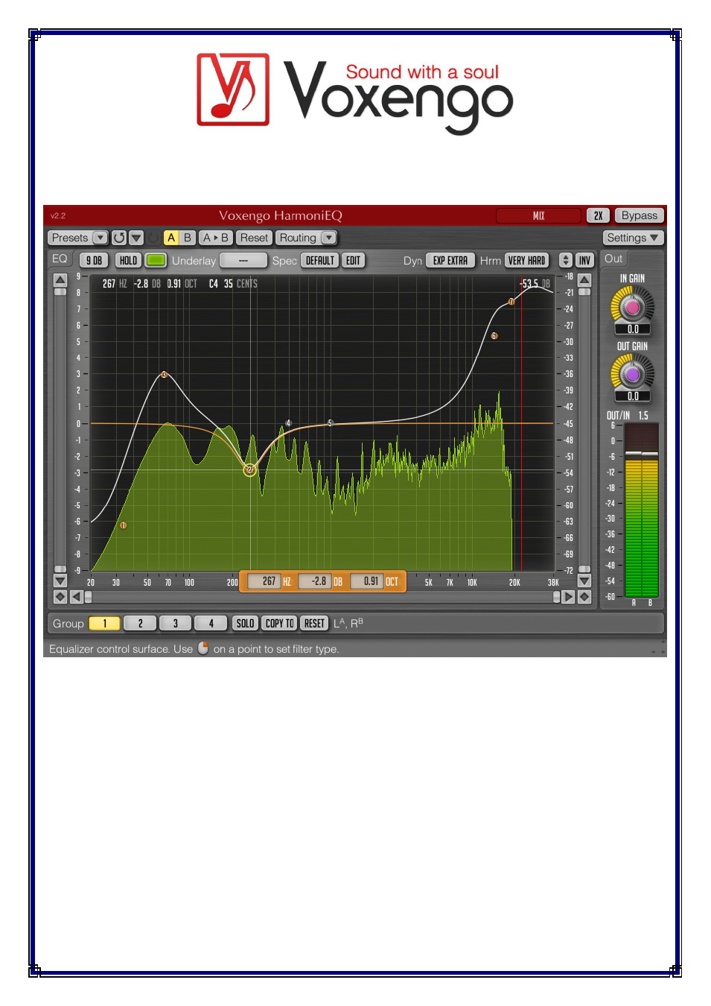Click the right spectrum scale down arrow
Viewport: 711px width, 1006px height.
(x=584, y=580)
